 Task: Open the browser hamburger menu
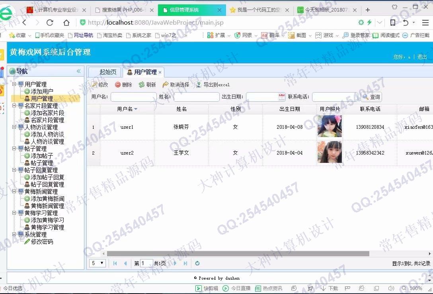[x=425, y=23]
